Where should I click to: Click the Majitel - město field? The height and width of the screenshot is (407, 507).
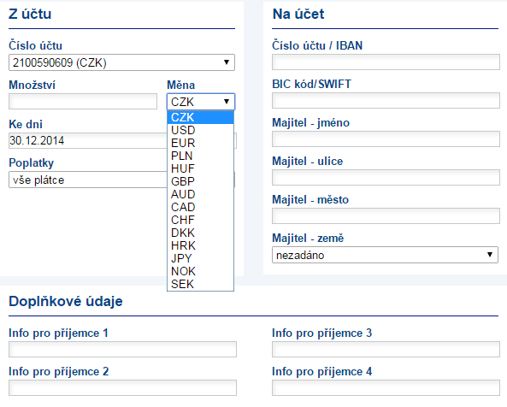click(x=386, y=216)
